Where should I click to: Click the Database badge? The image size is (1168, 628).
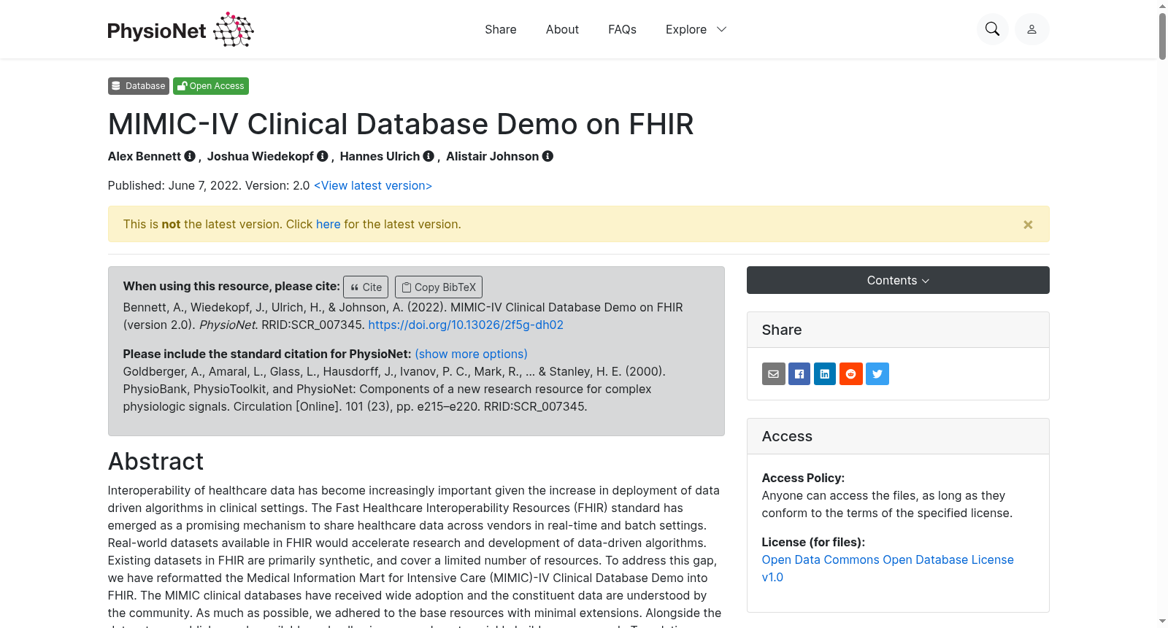coord(139,86)
